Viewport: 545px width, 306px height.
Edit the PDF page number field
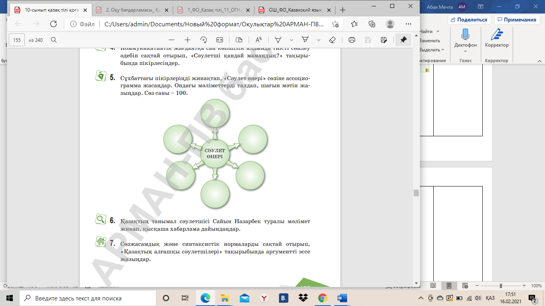[17, 40]
